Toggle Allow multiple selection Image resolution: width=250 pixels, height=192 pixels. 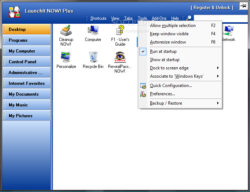(180, 26)
